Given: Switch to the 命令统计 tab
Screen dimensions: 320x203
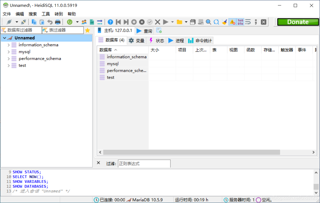Looking at the screenshot, I should tap(200, 41).
